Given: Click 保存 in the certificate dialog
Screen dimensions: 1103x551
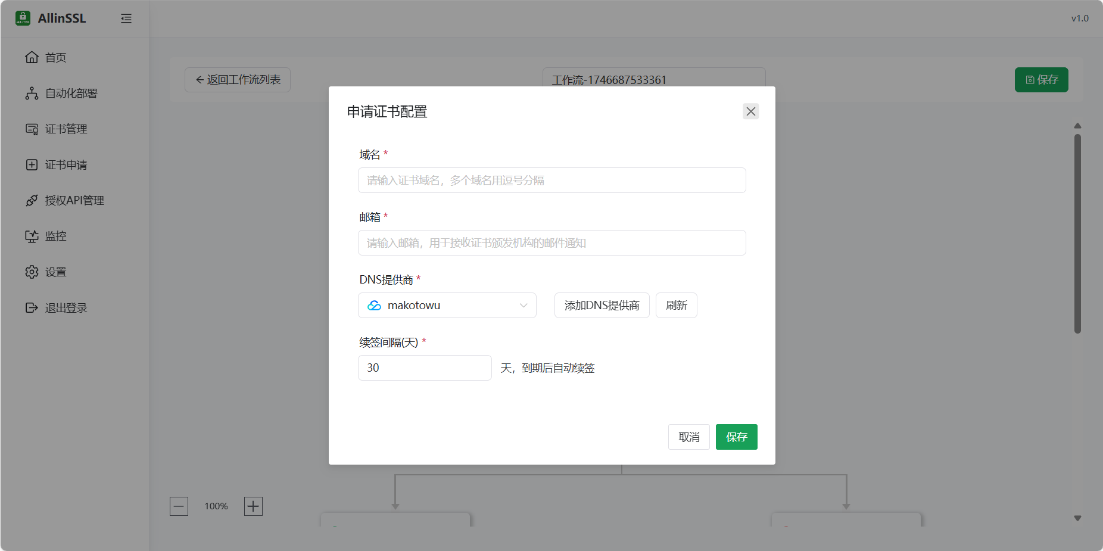Looking at the screenshot, I should click(x=736, y=437).
